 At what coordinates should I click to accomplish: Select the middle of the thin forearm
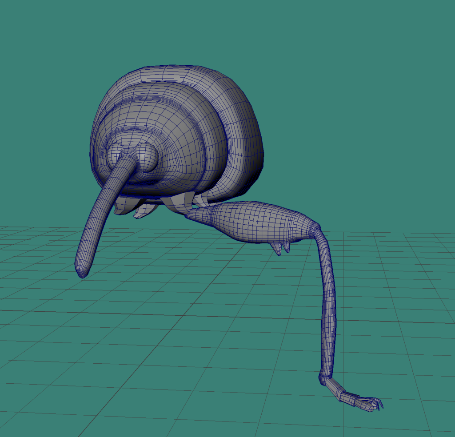[329, 302]
